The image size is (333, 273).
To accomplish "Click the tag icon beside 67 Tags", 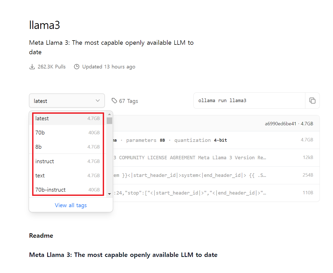I will tap(114, 101).
